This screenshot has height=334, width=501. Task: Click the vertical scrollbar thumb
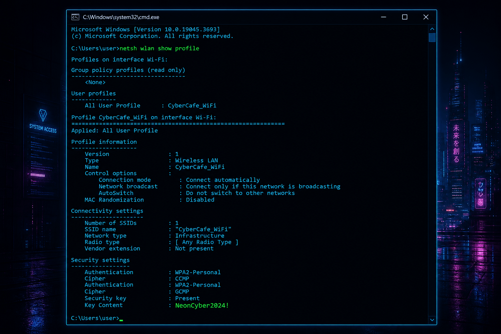(432, 38)
